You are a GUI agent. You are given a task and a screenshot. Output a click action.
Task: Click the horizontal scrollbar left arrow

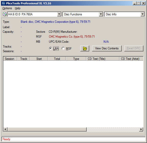click(5, 129)
